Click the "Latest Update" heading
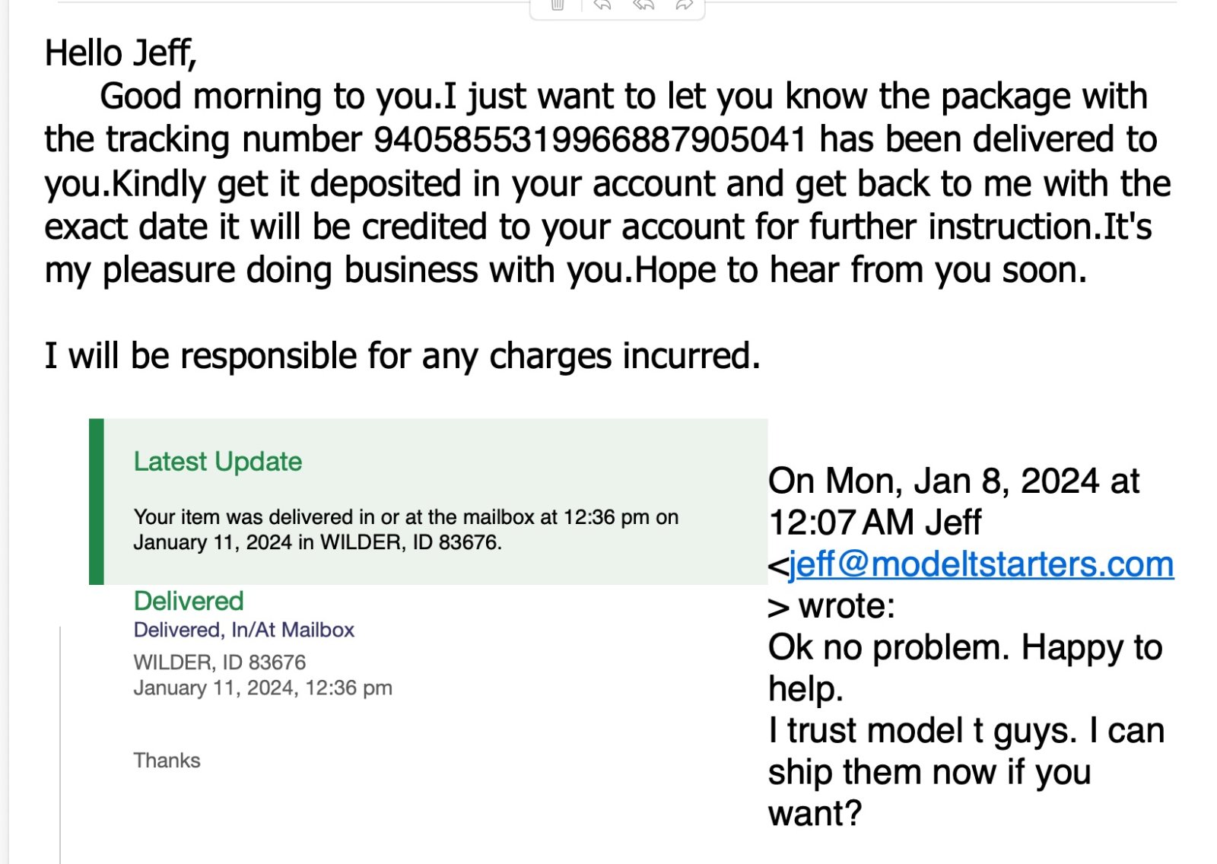The height and width of the screenshot is (864, 1217). click(218, 462)
